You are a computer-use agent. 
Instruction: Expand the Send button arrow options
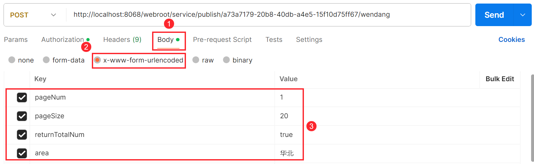(522, 15)
